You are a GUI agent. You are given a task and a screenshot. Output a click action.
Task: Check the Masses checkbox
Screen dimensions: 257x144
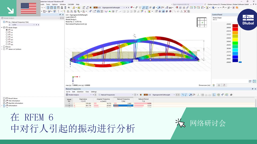point(4,47)
